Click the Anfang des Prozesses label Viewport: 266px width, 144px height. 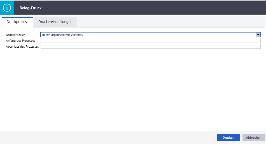20,41
